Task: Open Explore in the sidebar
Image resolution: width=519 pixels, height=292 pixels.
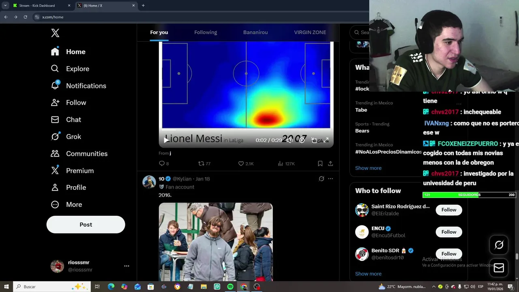Action: click(70, 69)
